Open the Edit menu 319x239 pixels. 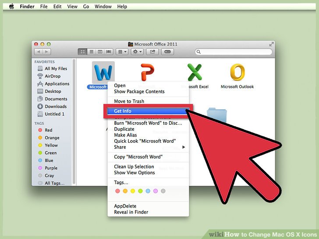[57, 7]
